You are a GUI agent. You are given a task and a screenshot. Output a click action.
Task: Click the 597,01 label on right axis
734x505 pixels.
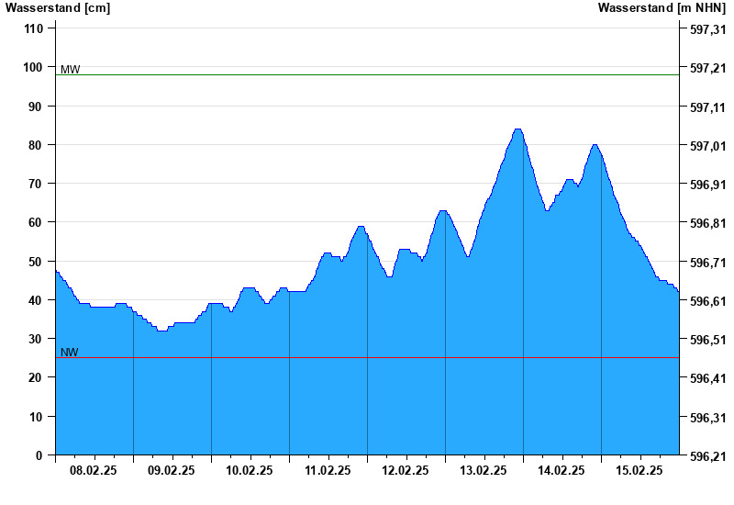pos(708,146)
